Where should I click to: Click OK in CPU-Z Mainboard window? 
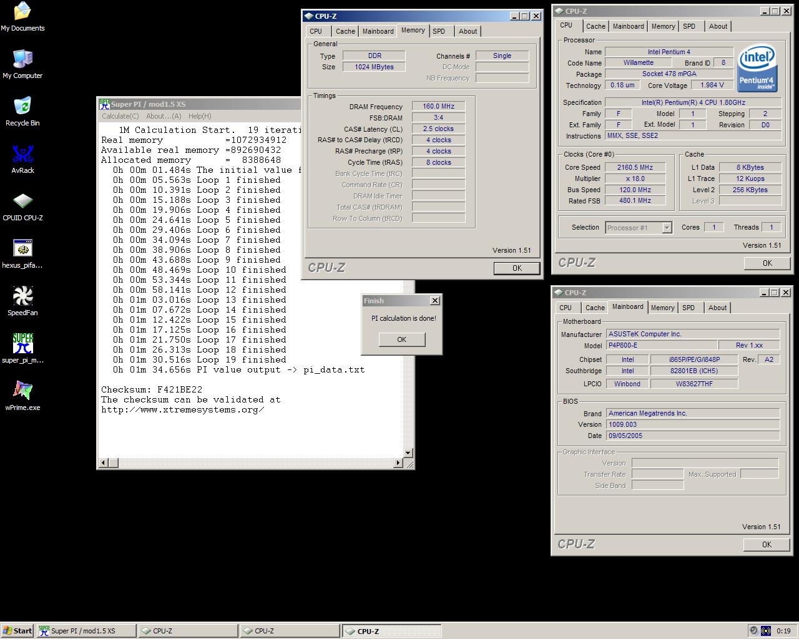pyautogui.click(x=767, y=545)
